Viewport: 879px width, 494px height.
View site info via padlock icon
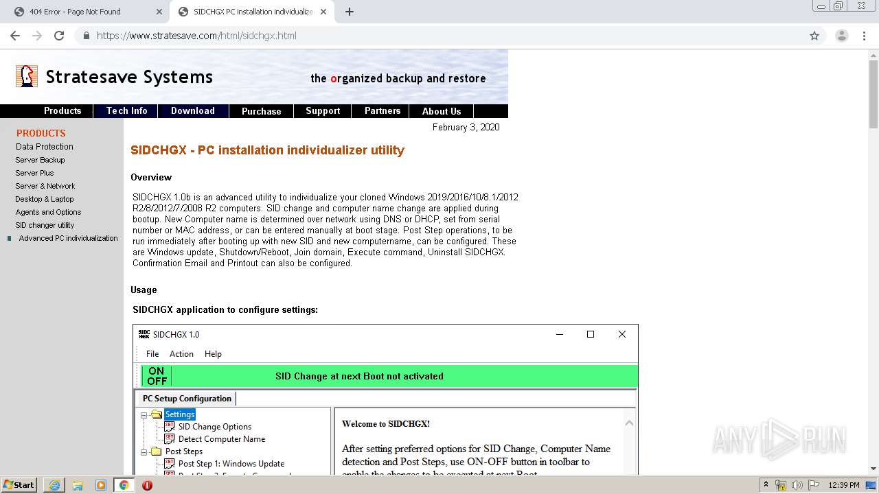click(86, 36)
